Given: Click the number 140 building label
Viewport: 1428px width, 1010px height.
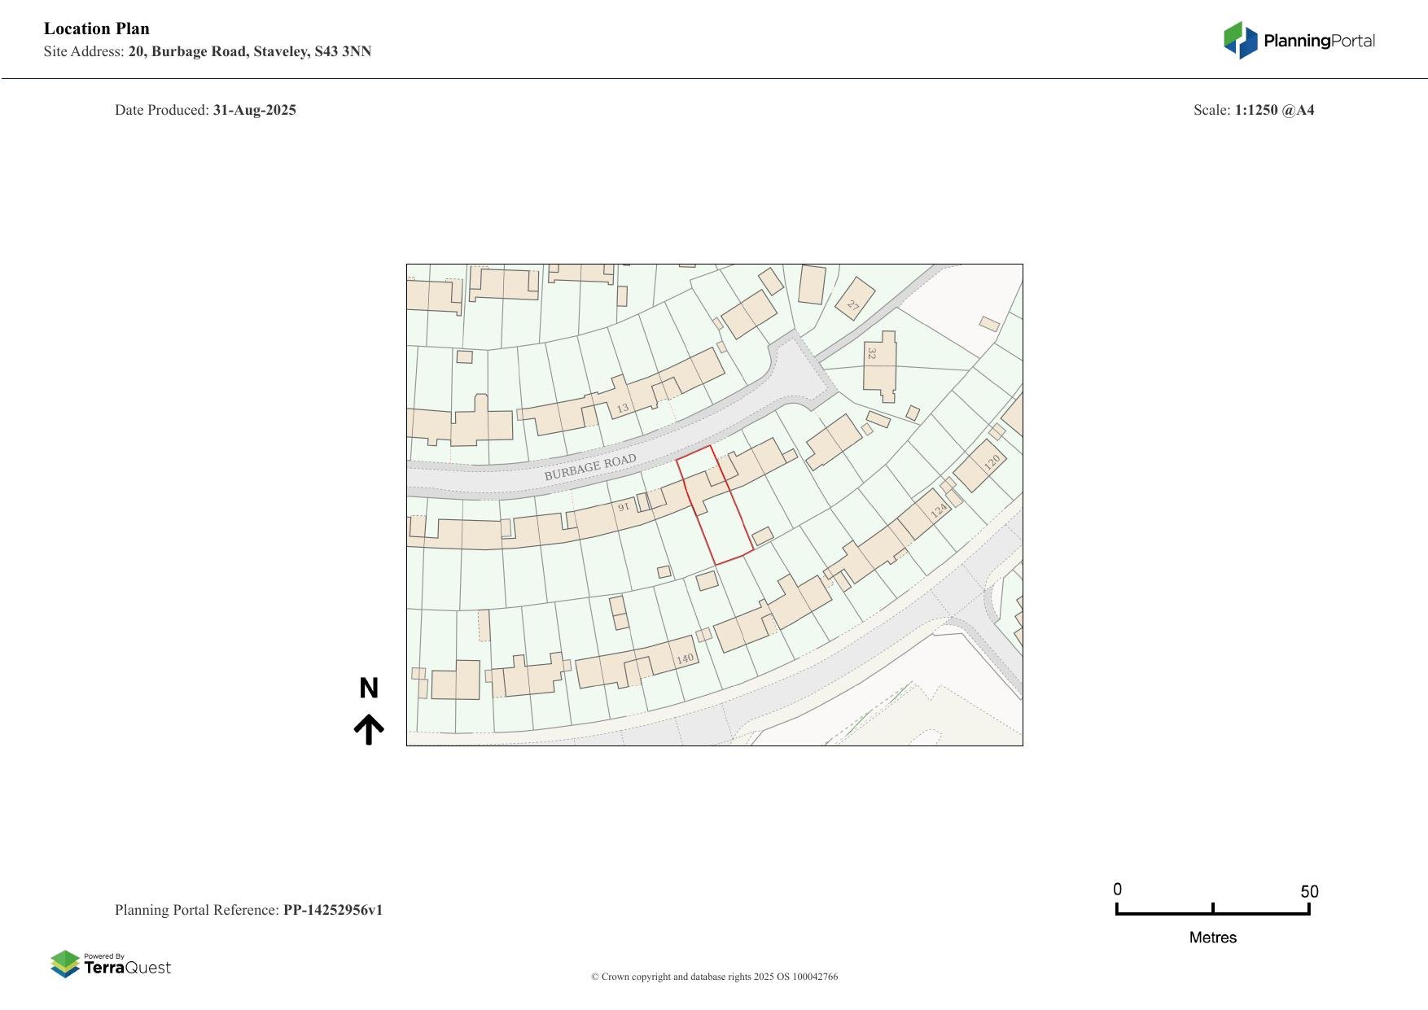Looking at the screenshot, I should 685,658.
